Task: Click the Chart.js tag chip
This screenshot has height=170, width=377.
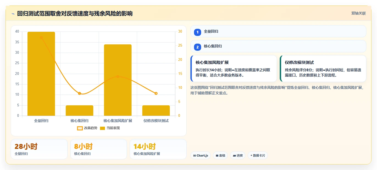Action: point(201,155)
